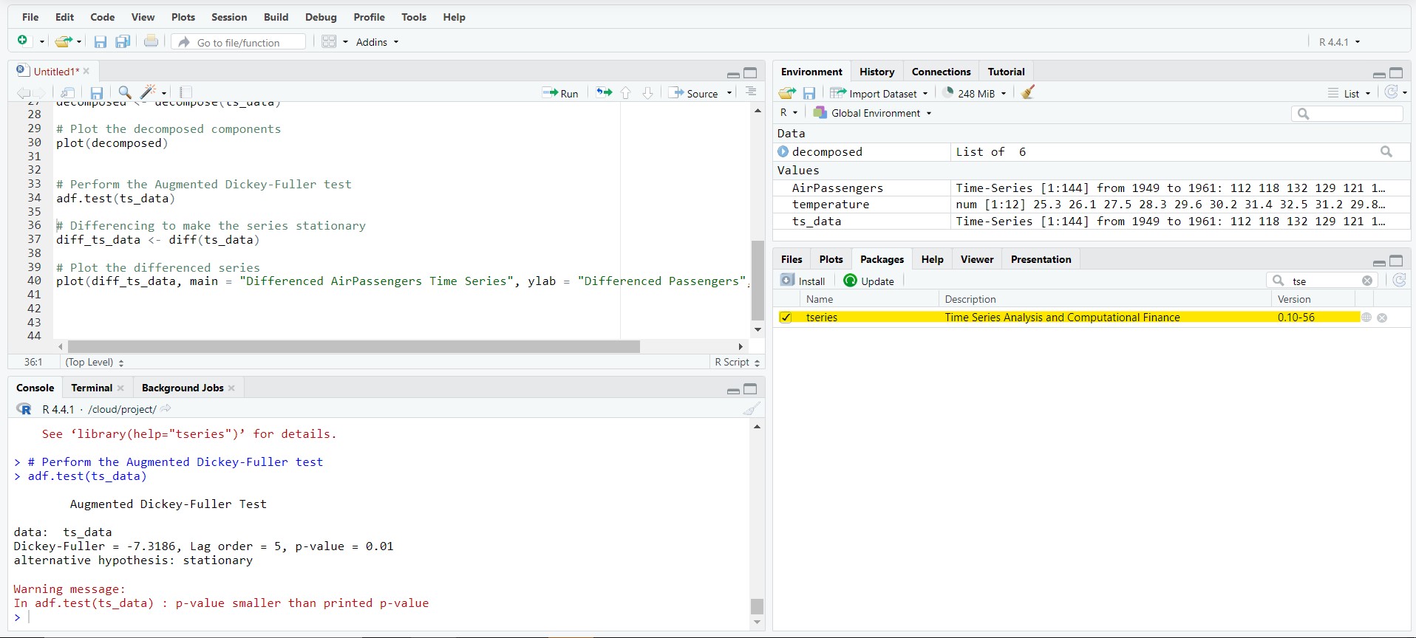Screen dimensions: 1416x638
Task: Open the Addins dropdown menu
Action: coord(377,42)
